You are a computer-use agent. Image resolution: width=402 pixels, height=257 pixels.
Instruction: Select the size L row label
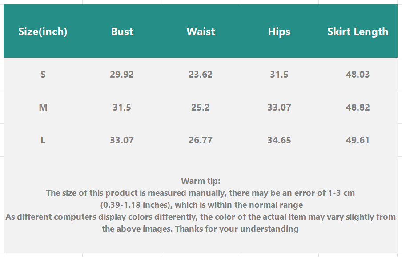(x=43, y=140)
